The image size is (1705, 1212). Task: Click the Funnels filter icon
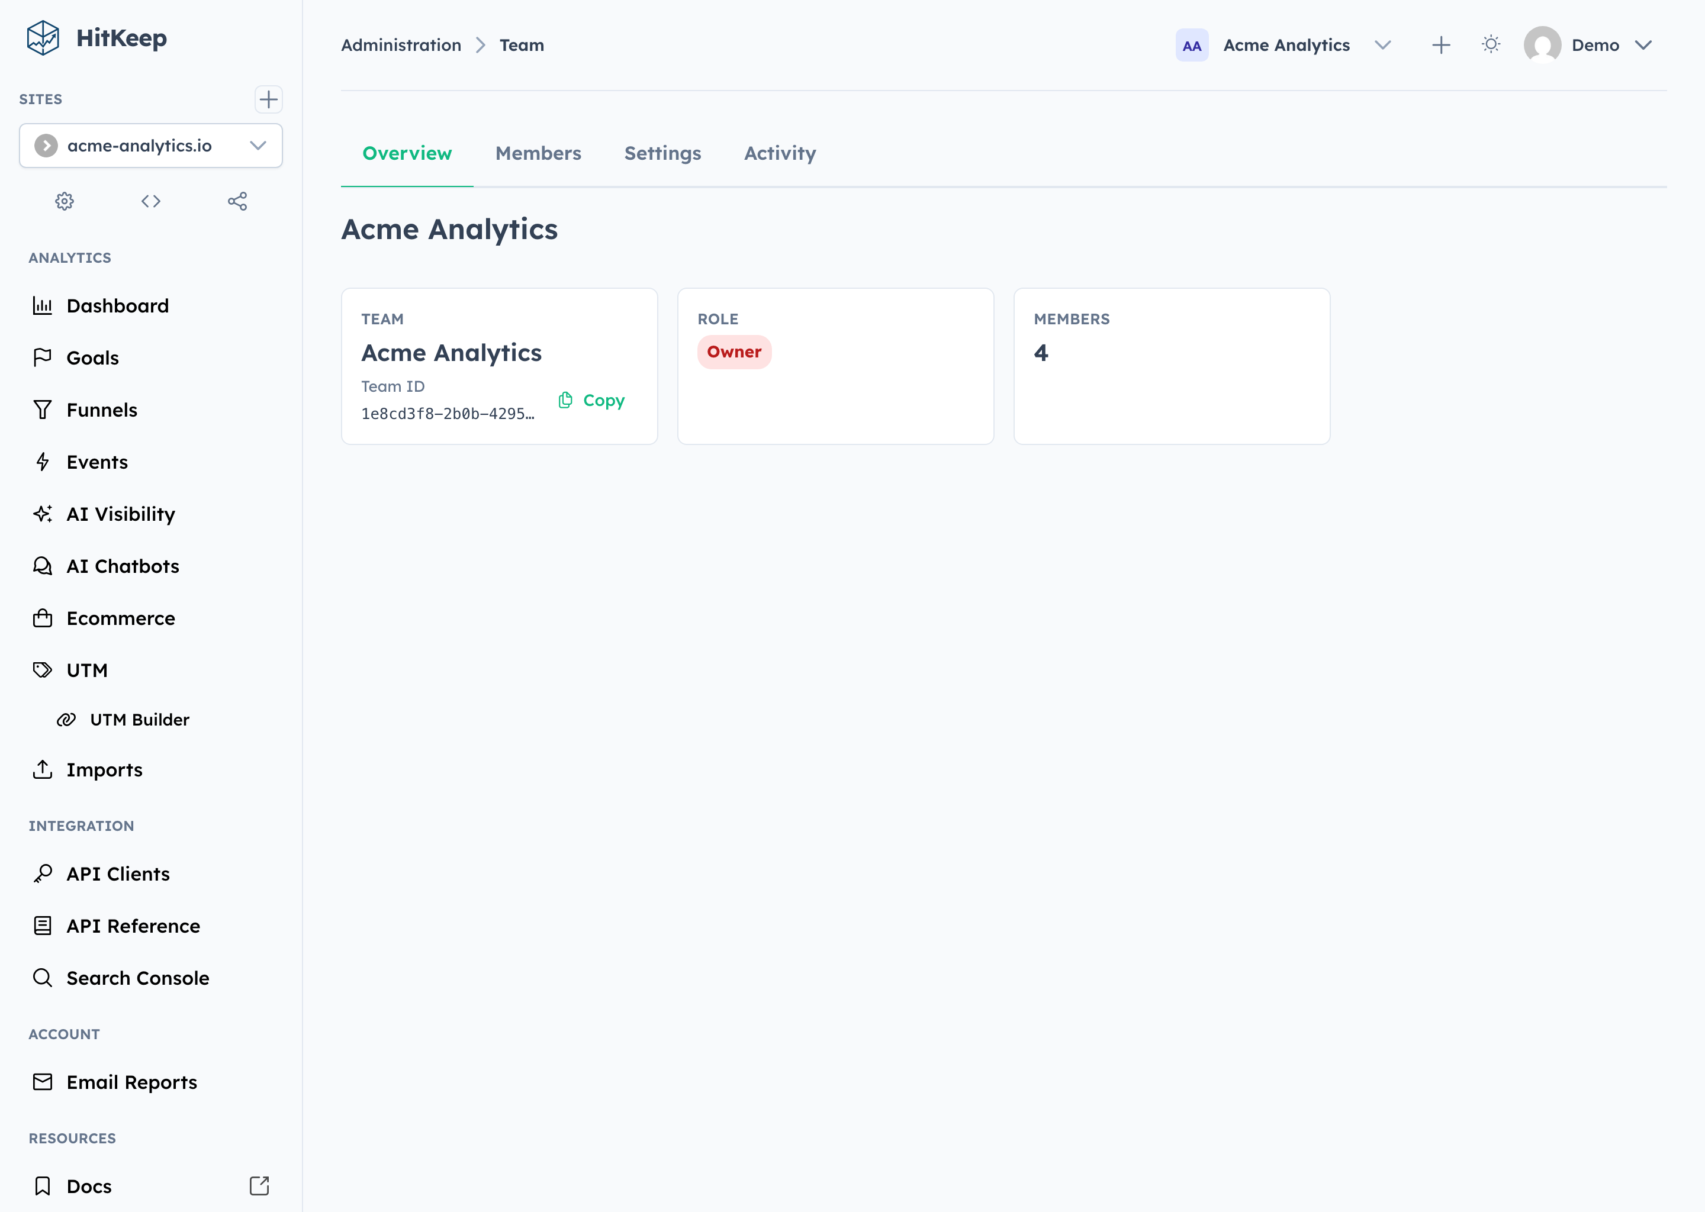point(43,410)
